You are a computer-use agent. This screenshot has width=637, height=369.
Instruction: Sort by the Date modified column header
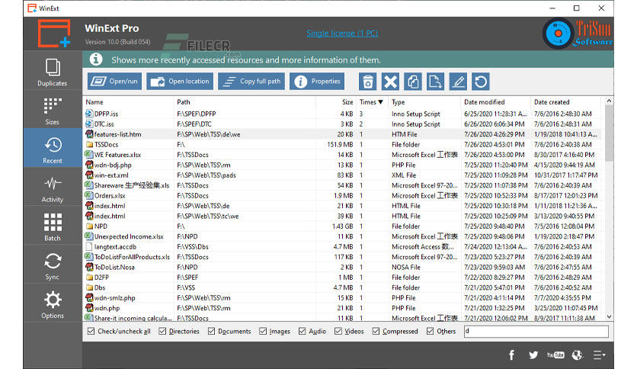[496, 102]
